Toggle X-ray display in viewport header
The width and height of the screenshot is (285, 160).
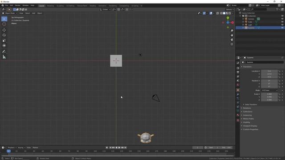(218, 13)
